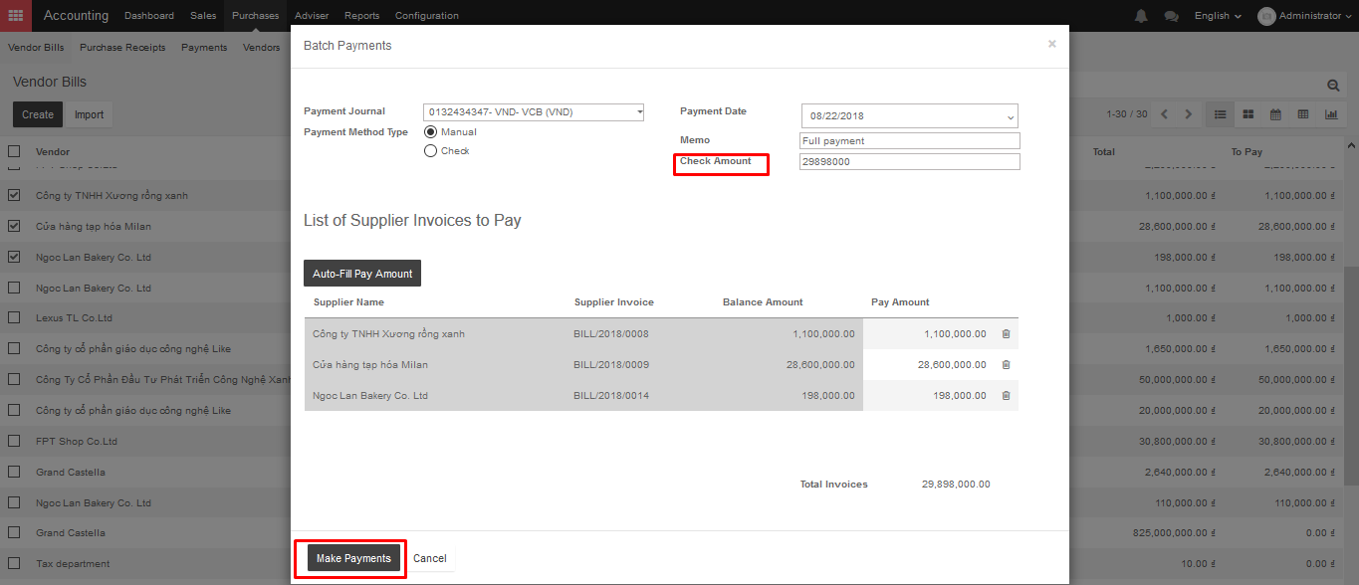Click the BILL/2018/0009 invoice cell
1359x585 pixels.
coord(611,365)
